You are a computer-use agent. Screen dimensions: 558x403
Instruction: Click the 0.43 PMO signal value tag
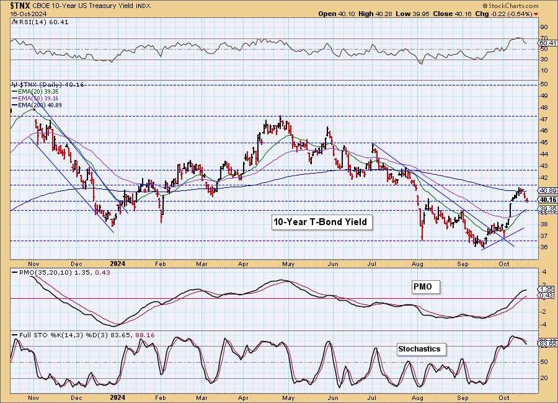tap(547, 296)
